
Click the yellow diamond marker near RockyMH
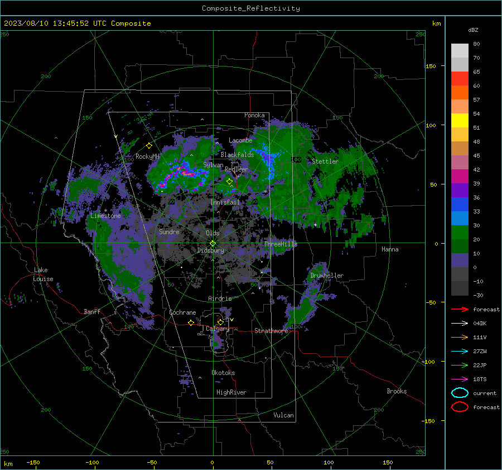point(149,146)
